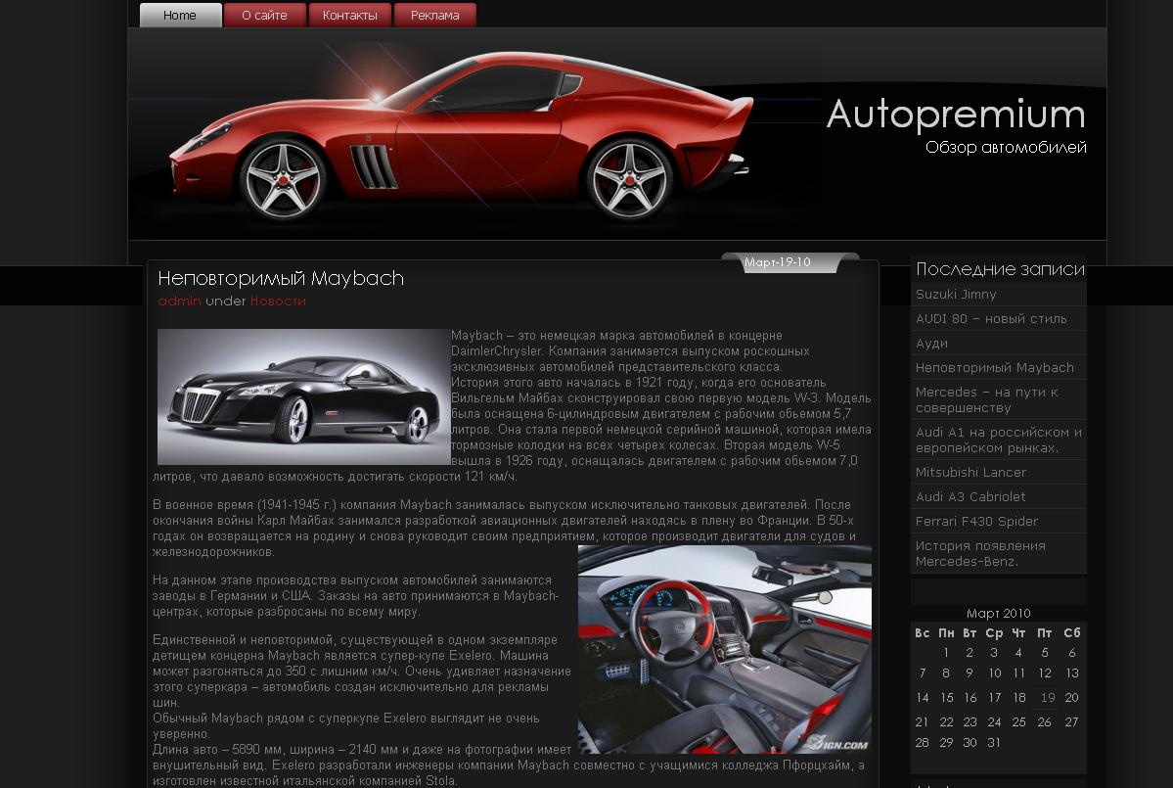Click the Обзор автомобилей tagline
The height and width of the screenshot is (788, 1173).
tap(1006, 148)
